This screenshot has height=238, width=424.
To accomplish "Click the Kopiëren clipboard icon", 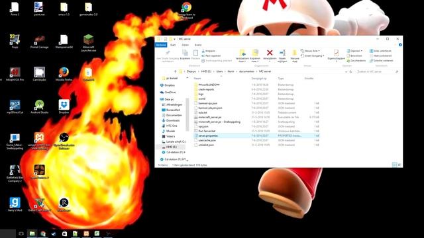I will click(x=185, y=53).
